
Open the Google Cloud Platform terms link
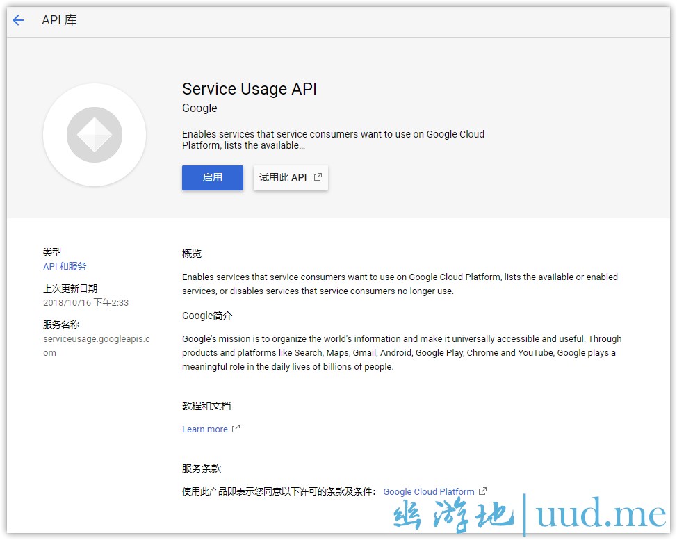pos(428,492)
